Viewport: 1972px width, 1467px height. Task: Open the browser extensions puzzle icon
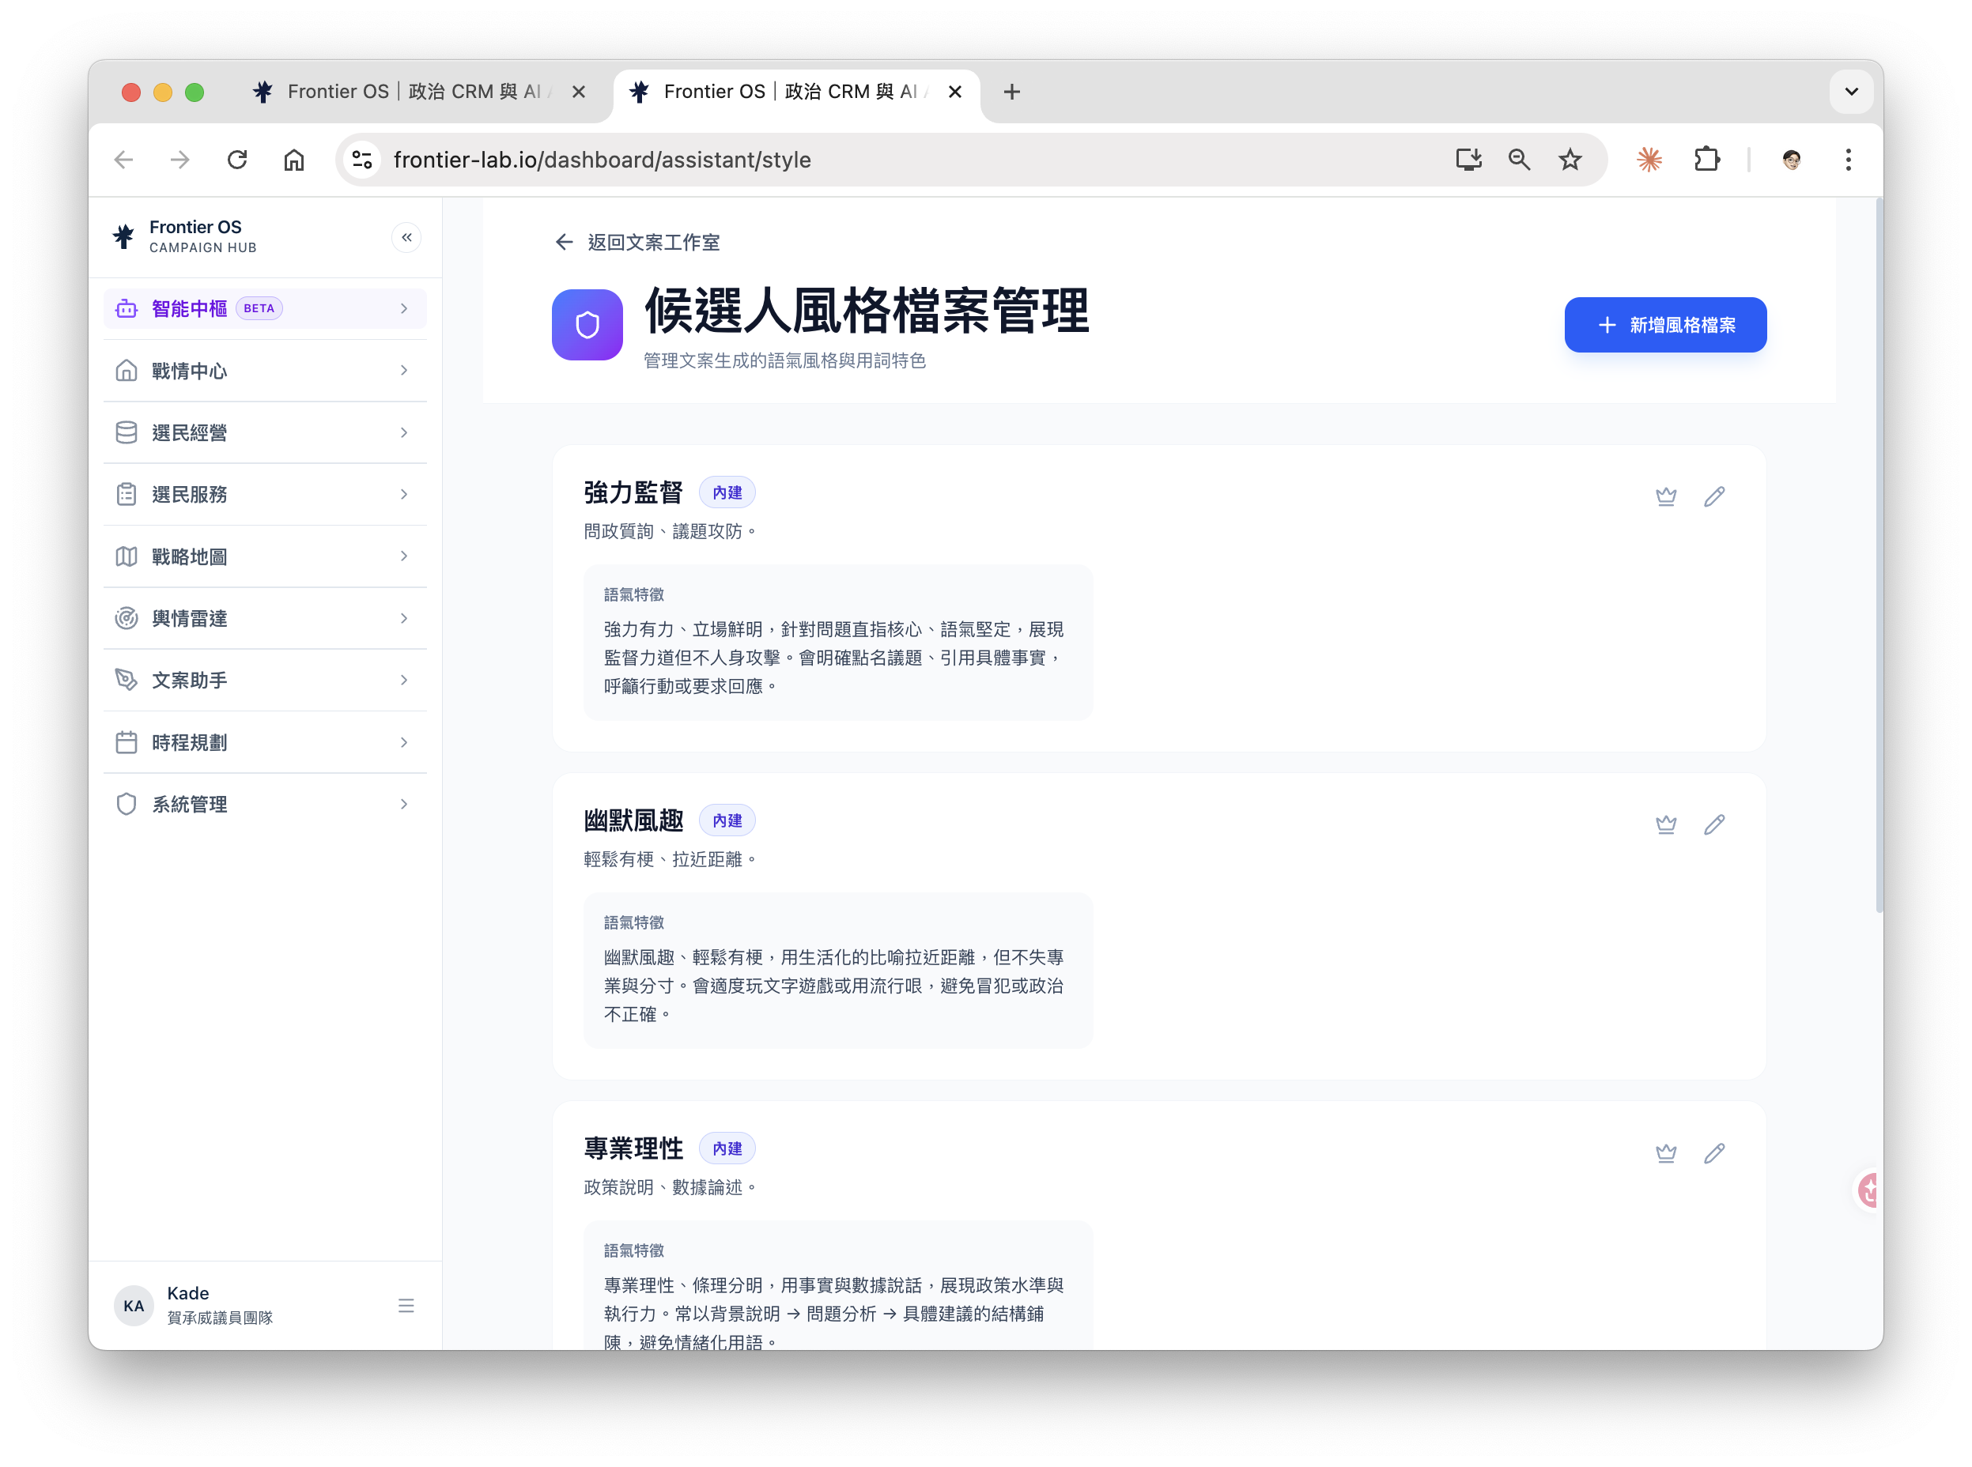pos(1706,160)
